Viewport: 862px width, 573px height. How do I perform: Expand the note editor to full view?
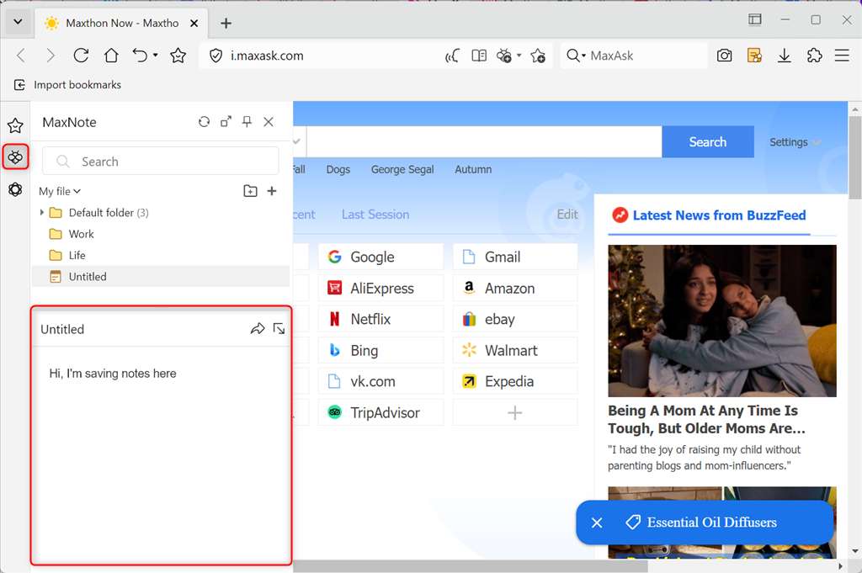(279, 328)
